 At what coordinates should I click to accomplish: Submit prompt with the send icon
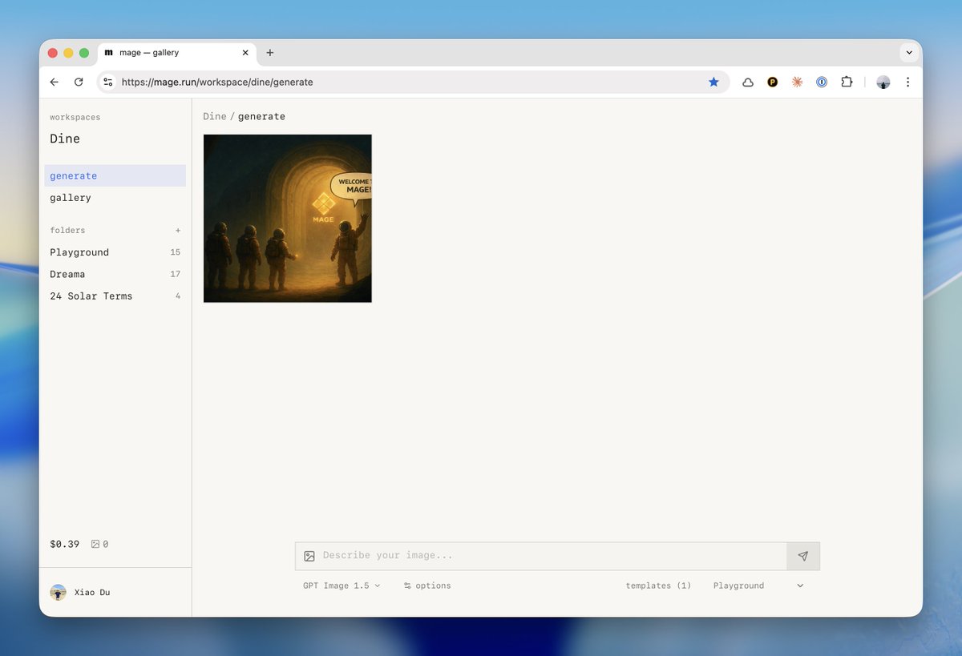pos(803,556)
